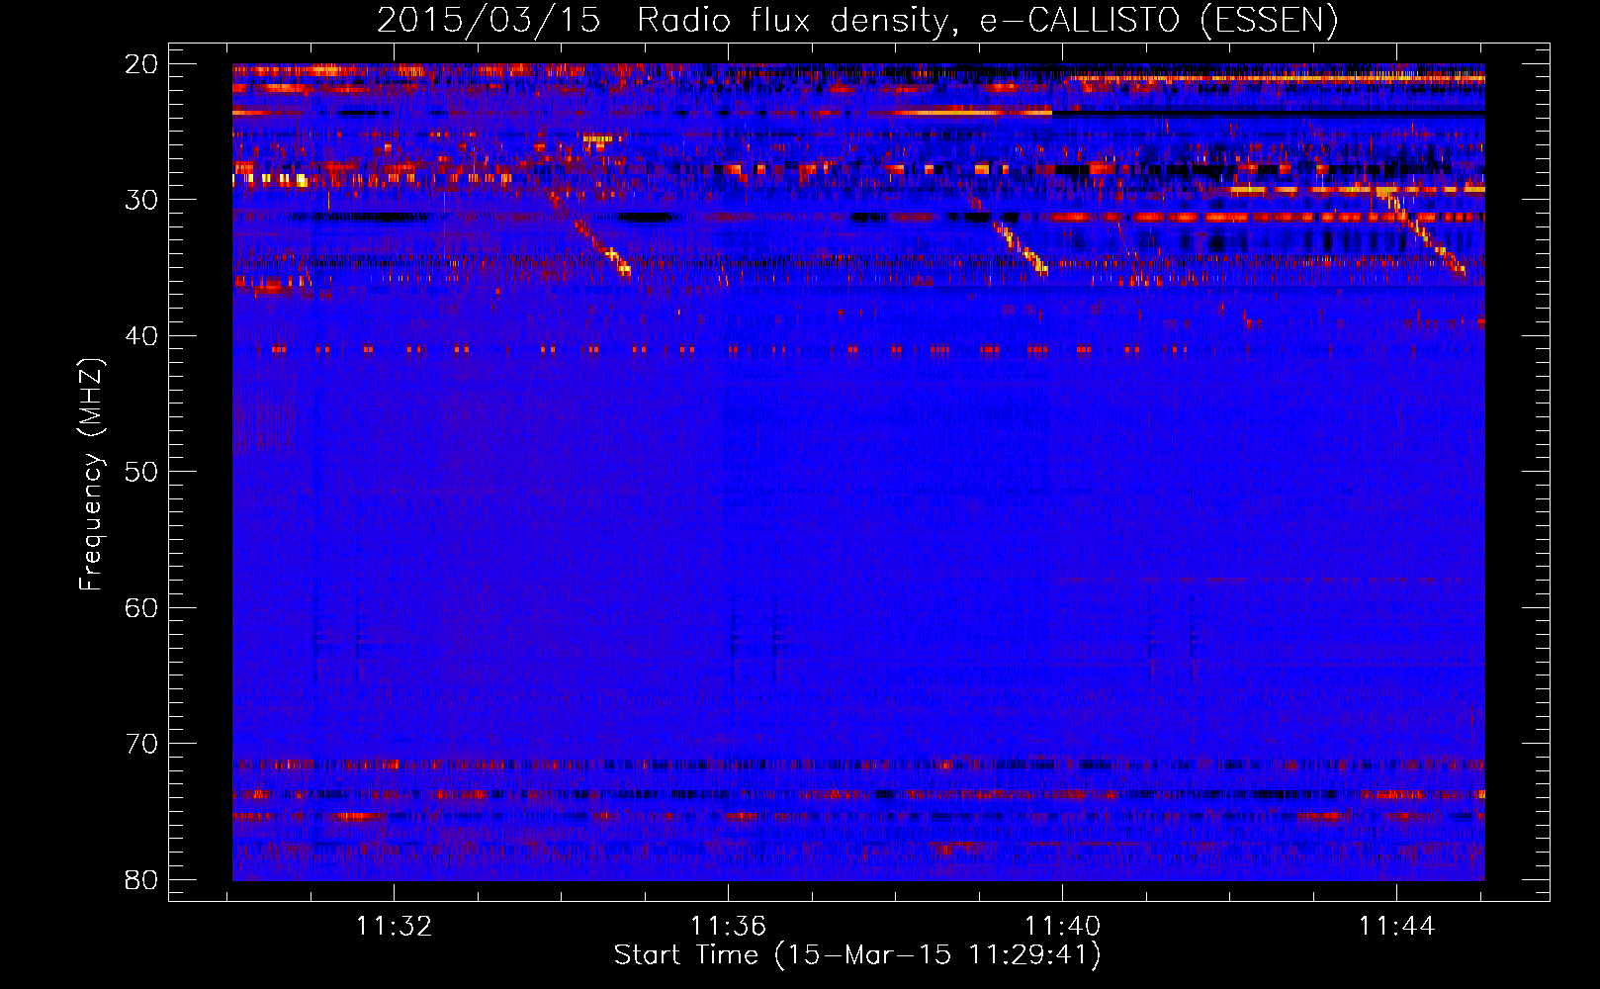Screen dimensions: 1600x989
Task: Click the 30 frequency tick label
Action: [x=141, y=200]
